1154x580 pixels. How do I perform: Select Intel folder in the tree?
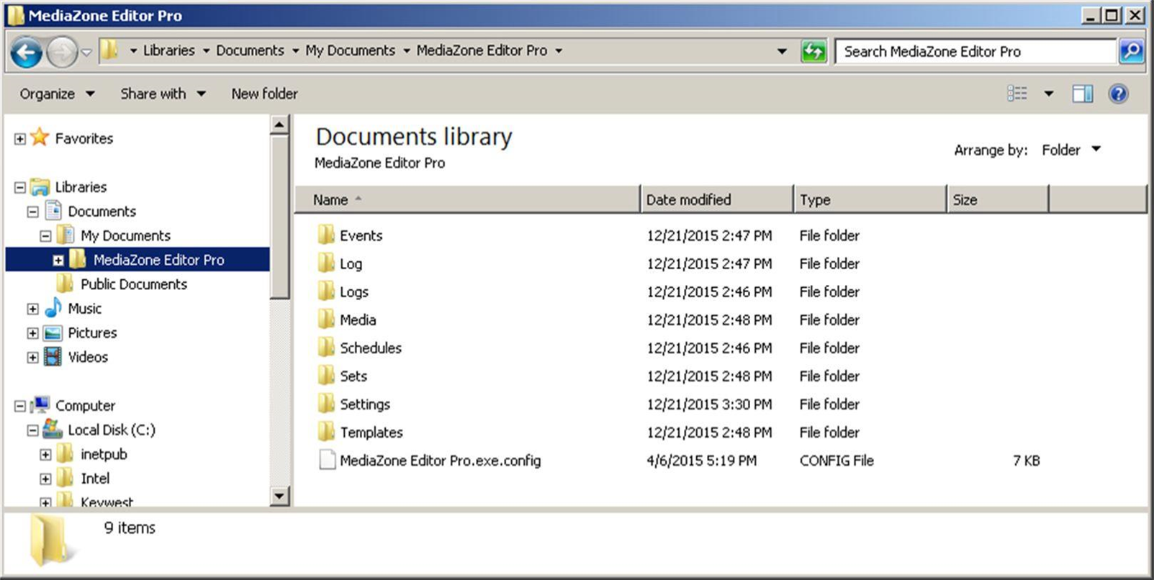pyautogui.click(x=95, y=479)
